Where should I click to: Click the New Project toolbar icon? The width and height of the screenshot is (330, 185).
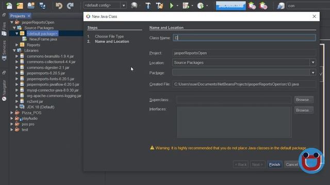[20, 6]
